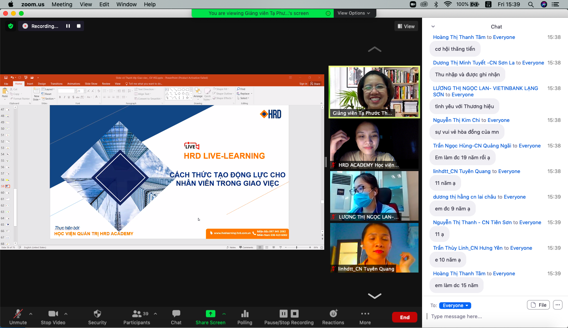Open the View Options dropdown
This screenshot has height=328, width=568.
[x=354, y=13]
